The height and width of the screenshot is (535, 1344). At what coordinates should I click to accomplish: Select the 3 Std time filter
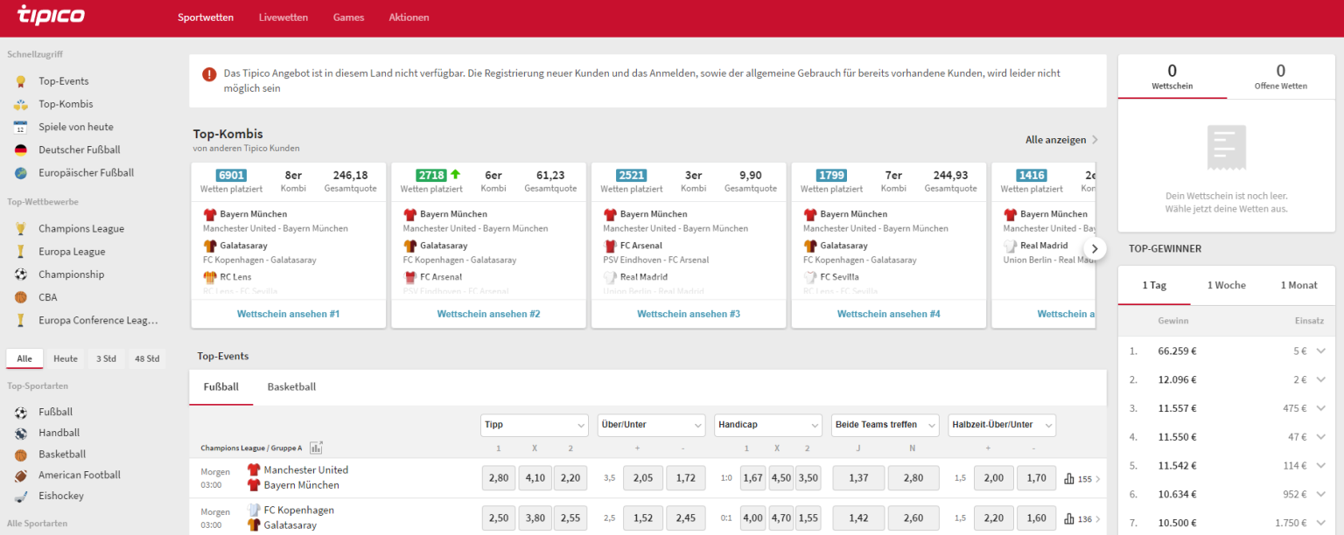pos(106,358)
